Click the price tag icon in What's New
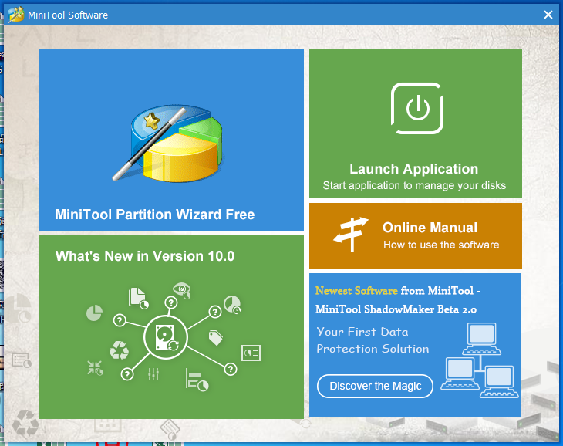563x446 pixels. [x=215, y=338]
